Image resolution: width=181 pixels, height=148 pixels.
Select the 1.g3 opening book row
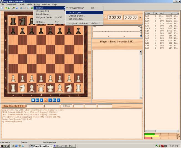(x=162, y=31)
